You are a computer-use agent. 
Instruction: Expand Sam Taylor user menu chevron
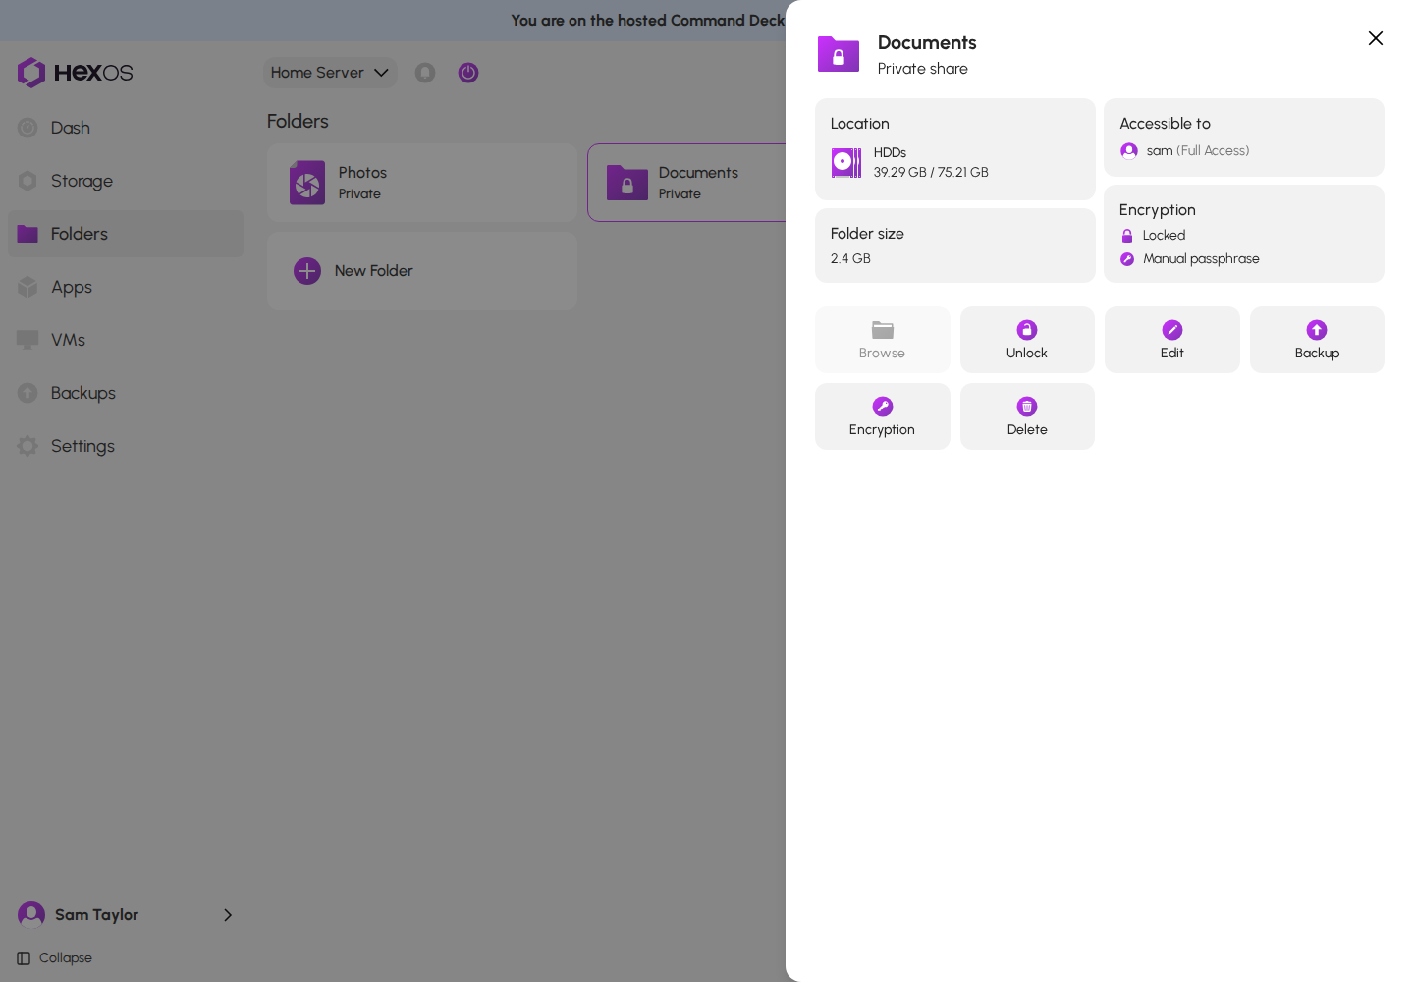pos(228,915)
